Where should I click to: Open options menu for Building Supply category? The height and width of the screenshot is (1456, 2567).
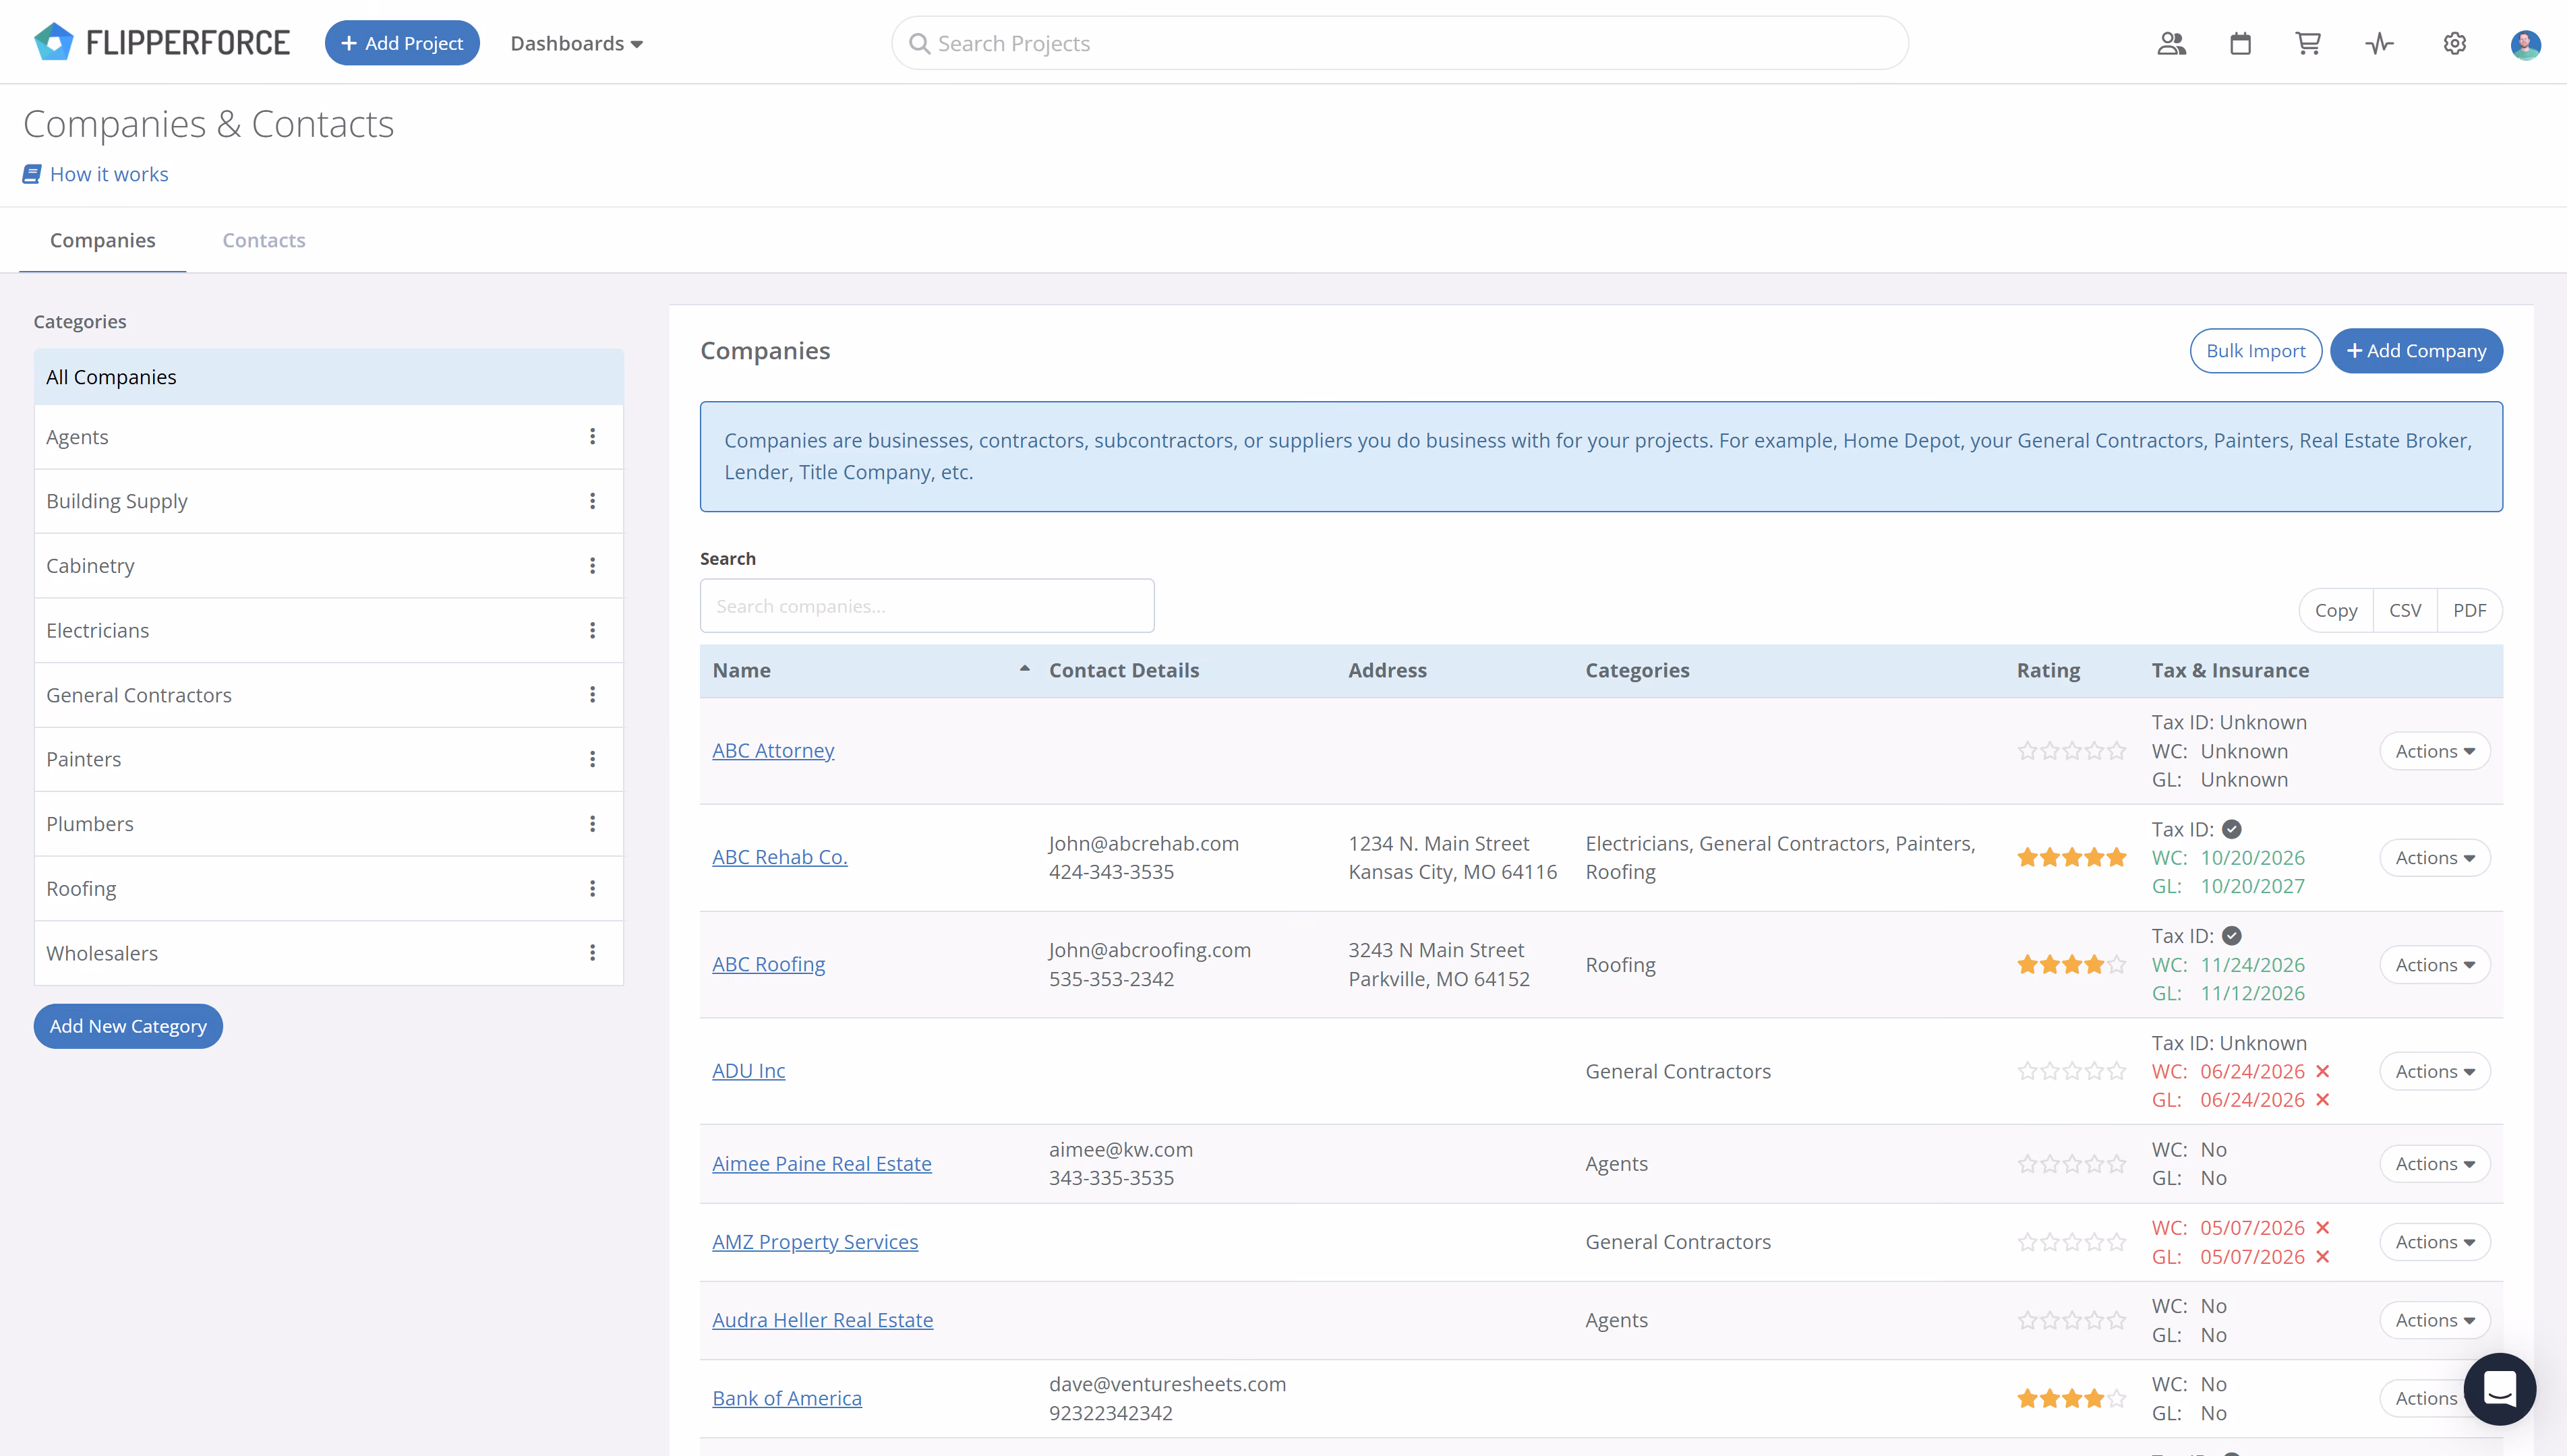pos(593,501)
